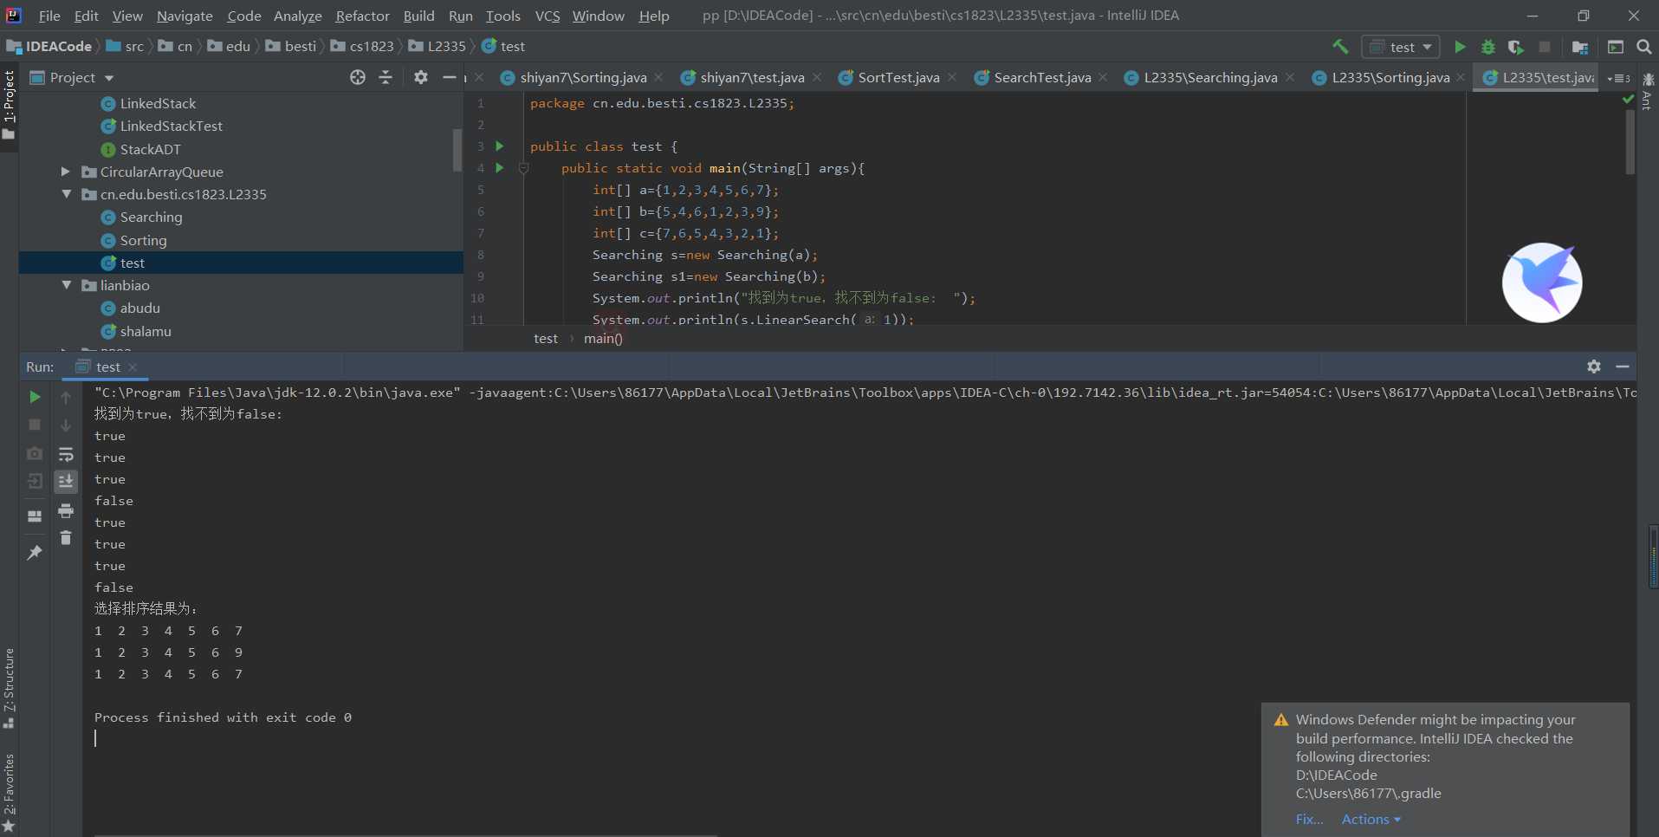Collapse the lianbiao package
Screen dimensions: 1659x837
click(66, 285)
